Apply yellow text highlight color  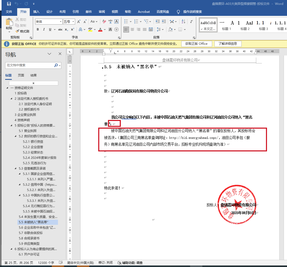click(90, 29)
